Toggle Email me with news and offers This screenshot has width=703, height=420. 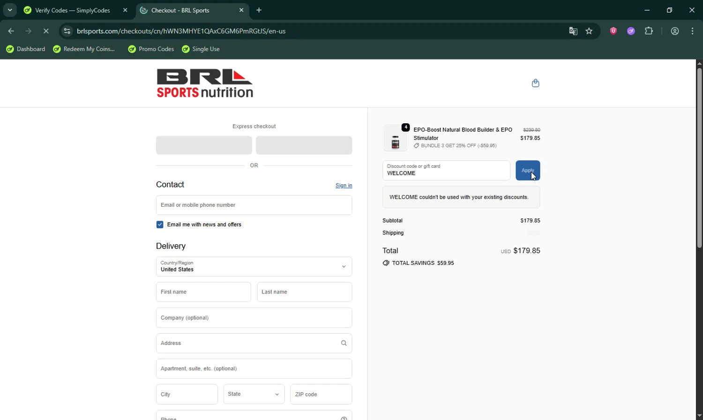click(x=160, y=225)
